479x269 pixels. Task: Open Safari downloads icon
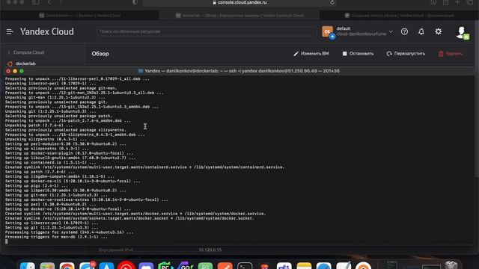tap(433, 2)
